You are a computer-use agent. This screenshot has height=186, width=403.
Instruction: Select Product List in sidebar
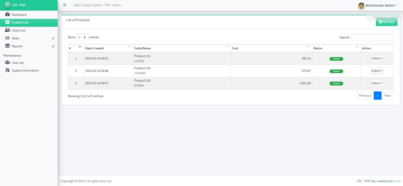(x=20, y=22)
